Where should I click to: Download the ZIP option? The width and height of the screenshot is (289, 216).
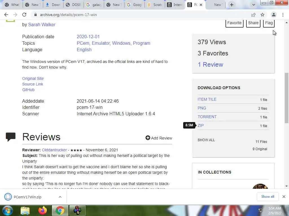coord(201,125)
